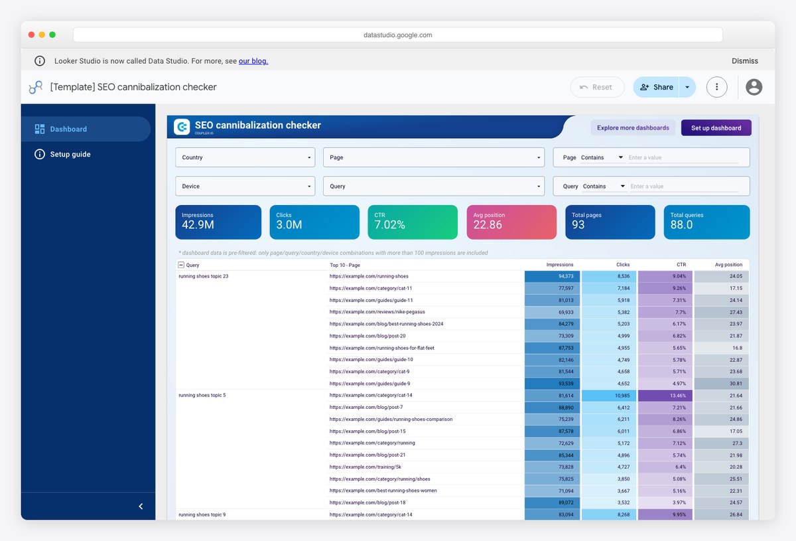Click the 'Top 10 - Page' column header
This screenshot has height=541, width=796.
(346, 265)
